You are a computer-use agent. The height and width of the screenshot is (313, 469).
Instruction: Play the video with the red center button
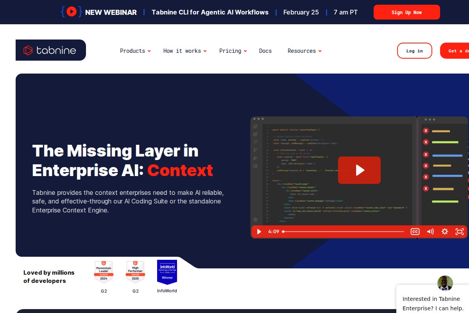(359, 170)
